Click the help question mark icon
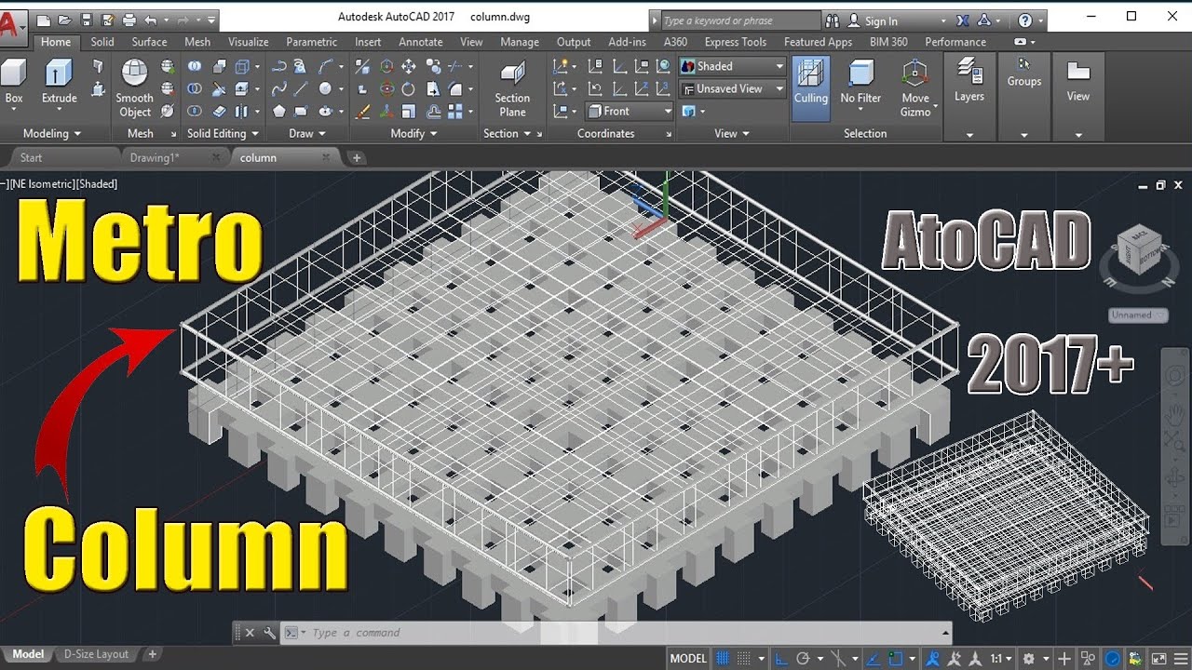 click(1025, 20)
